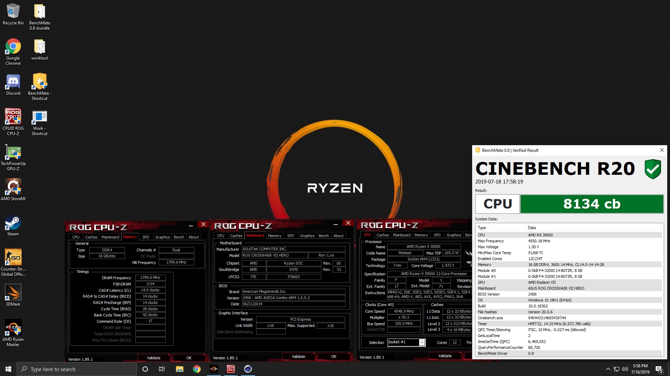The height and width of the screenshot is (376, 670).
Task: Launch Discord desktop shortcut
Action: coord(13,85)
